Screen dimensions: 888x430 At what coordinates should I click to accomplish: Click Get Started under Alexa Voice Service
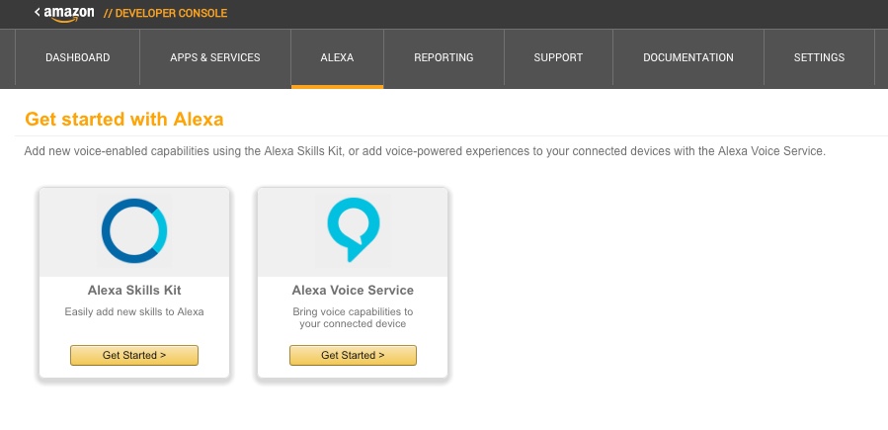[353, 355]
